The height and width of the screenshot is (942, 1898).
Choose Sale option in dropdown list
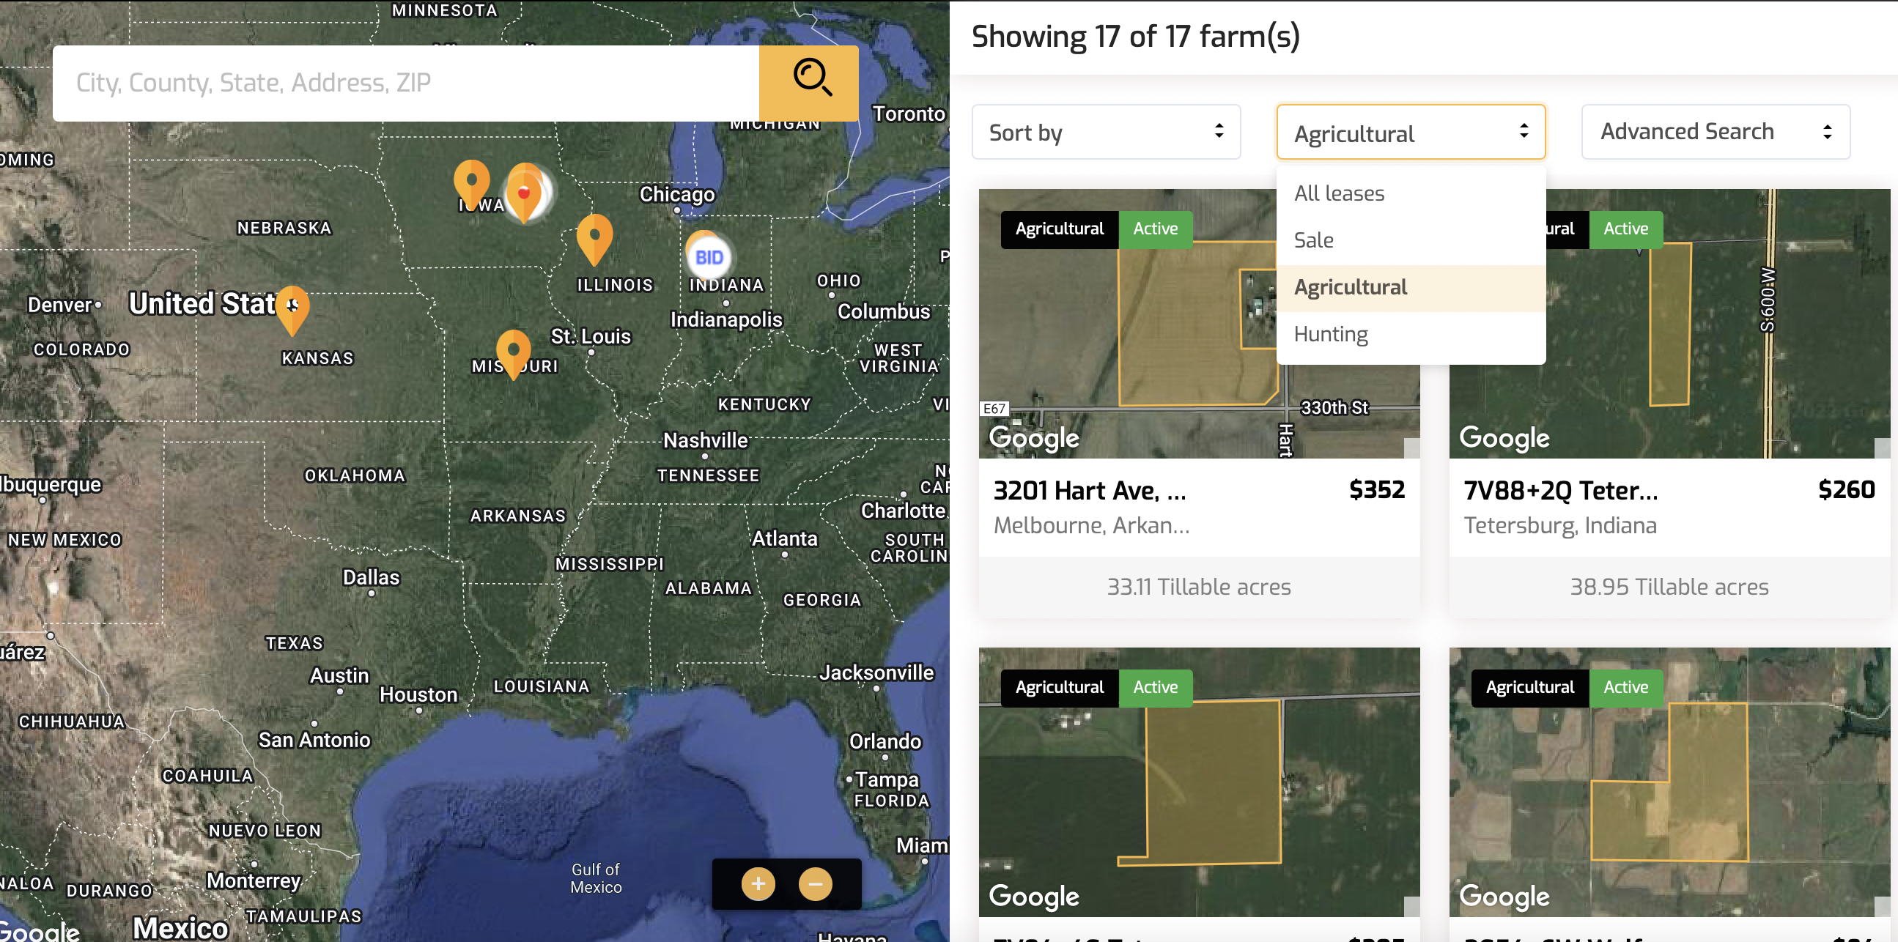(x=1313, y=240)
